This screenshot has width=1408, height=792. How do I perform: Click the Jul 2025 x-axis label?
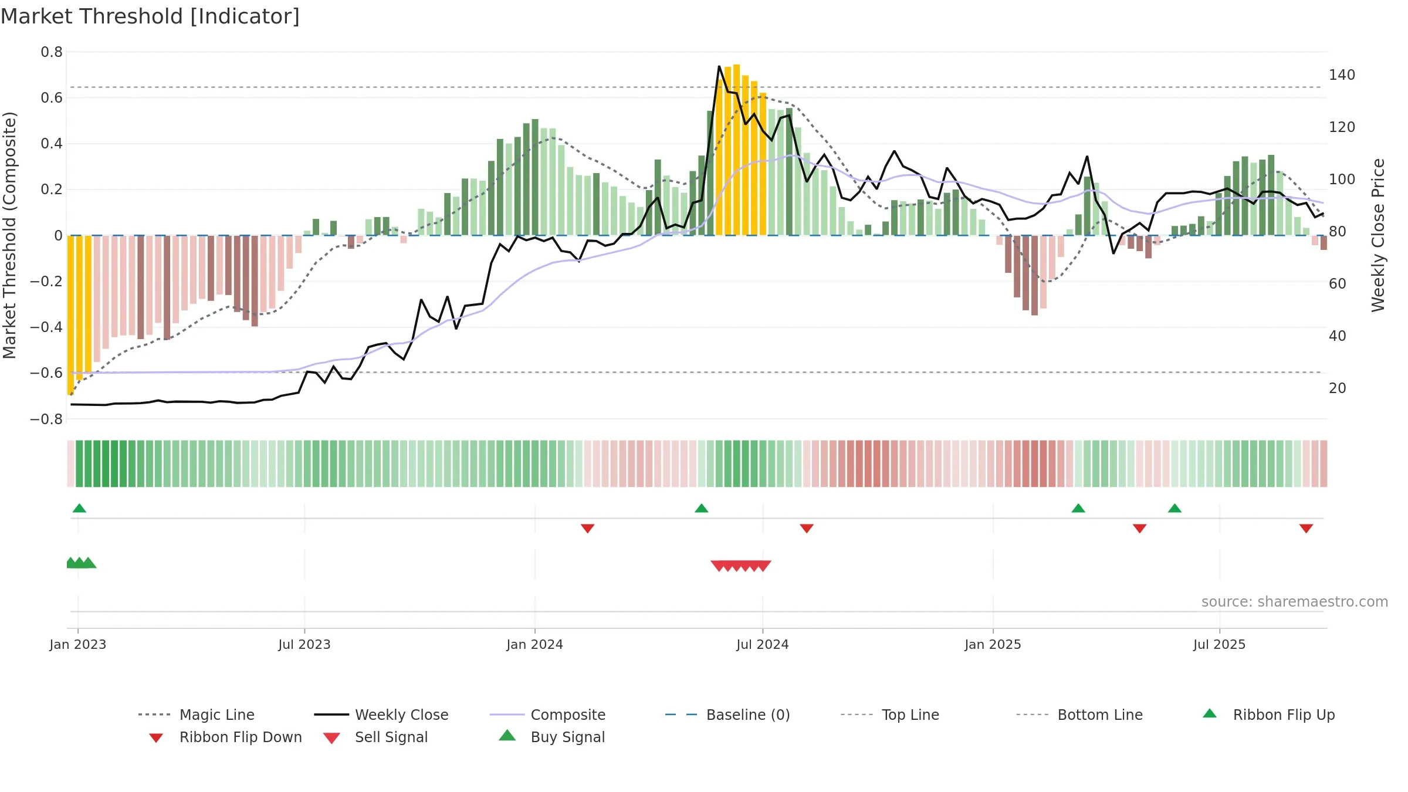(x=1220, y=645)
